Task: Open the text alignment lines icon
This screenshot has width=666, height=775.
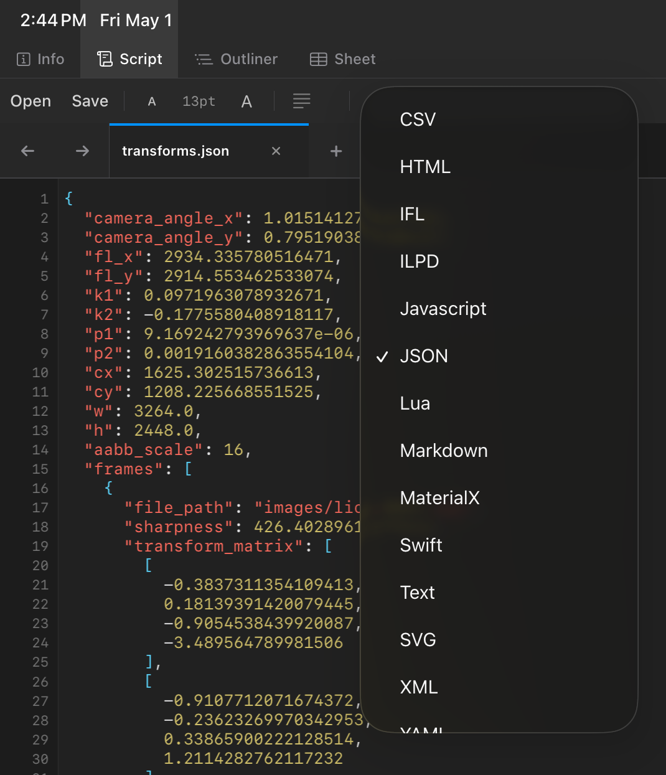Action: pyautogui.click(x=302, y=101)
